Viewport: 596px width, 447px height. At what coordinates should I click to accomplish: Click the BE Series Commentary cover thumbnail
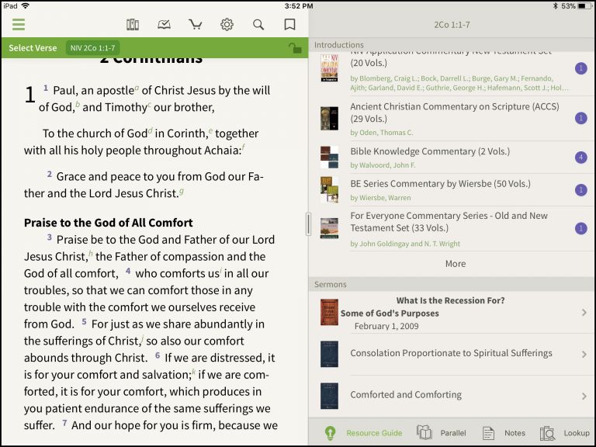coord(329,189)
